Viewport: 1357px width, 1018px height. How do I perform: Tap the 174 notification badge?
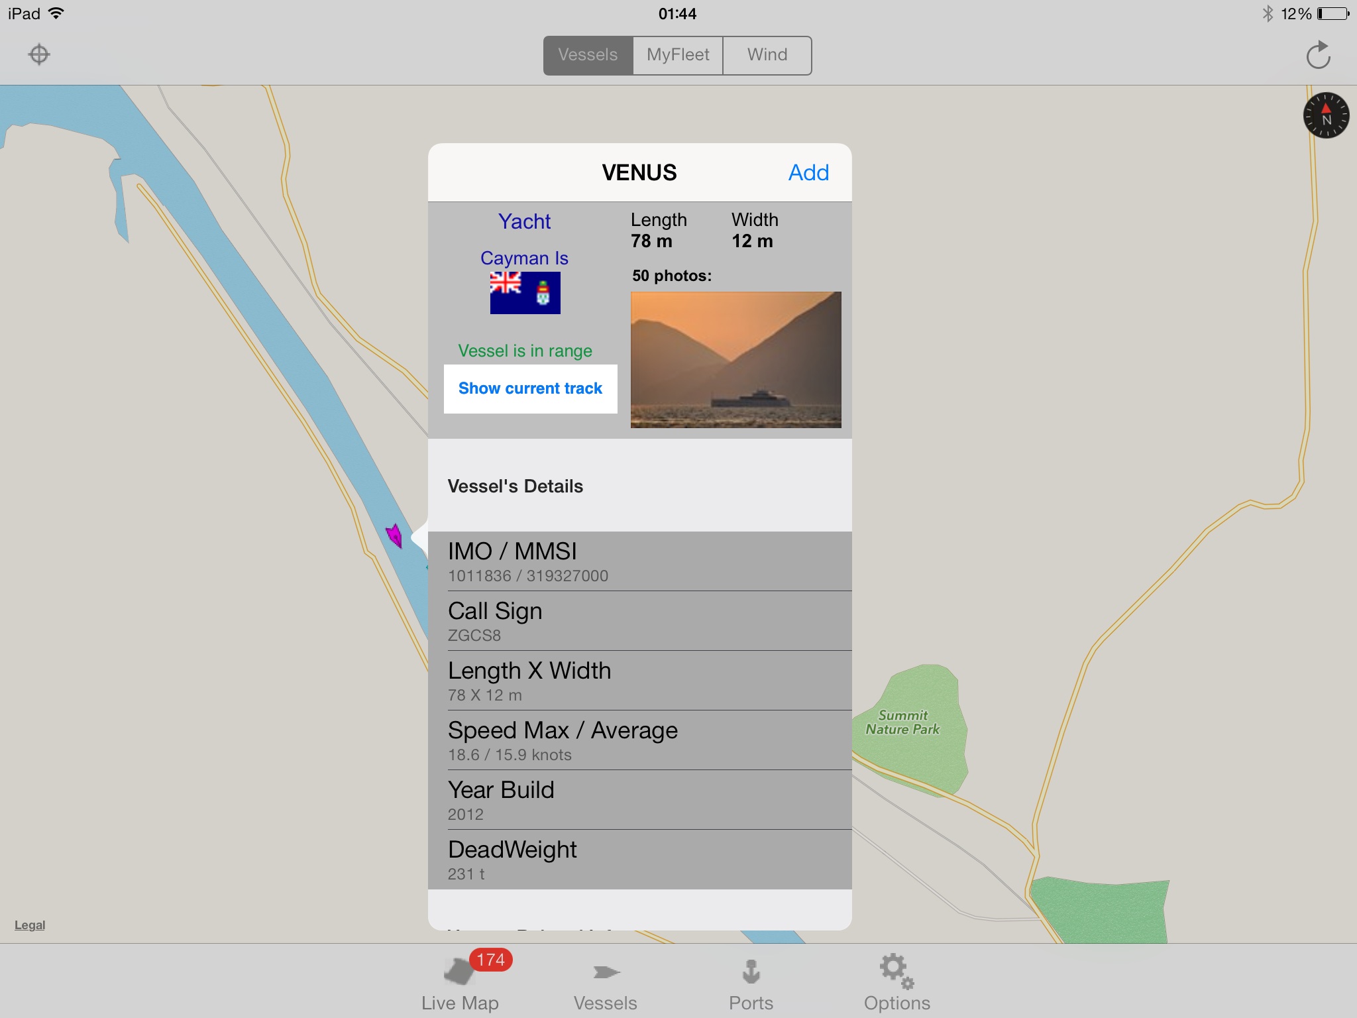[491, 959]
